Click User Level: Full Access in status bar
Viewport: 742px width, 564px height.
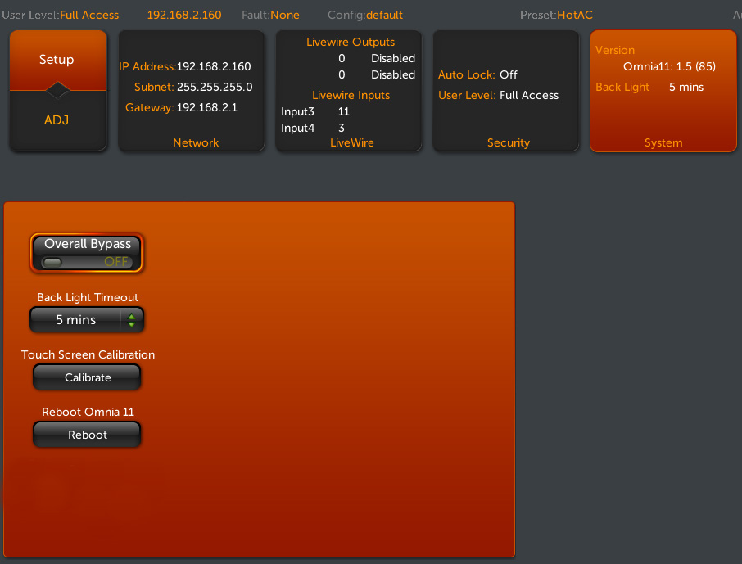(x=60, y=15)
